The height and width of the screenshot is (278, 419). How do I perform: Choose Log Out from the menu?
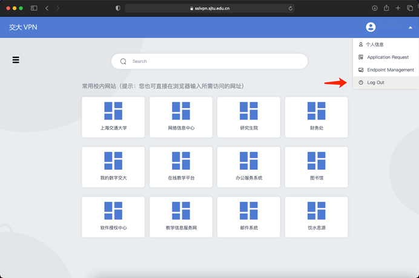coord(386,82)
